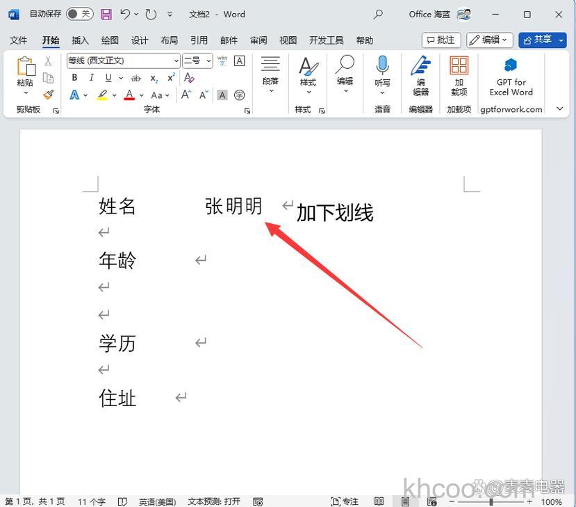Clear all formatting with the eraser icon
Screen dimensions: 576x507
coord(189,78)
